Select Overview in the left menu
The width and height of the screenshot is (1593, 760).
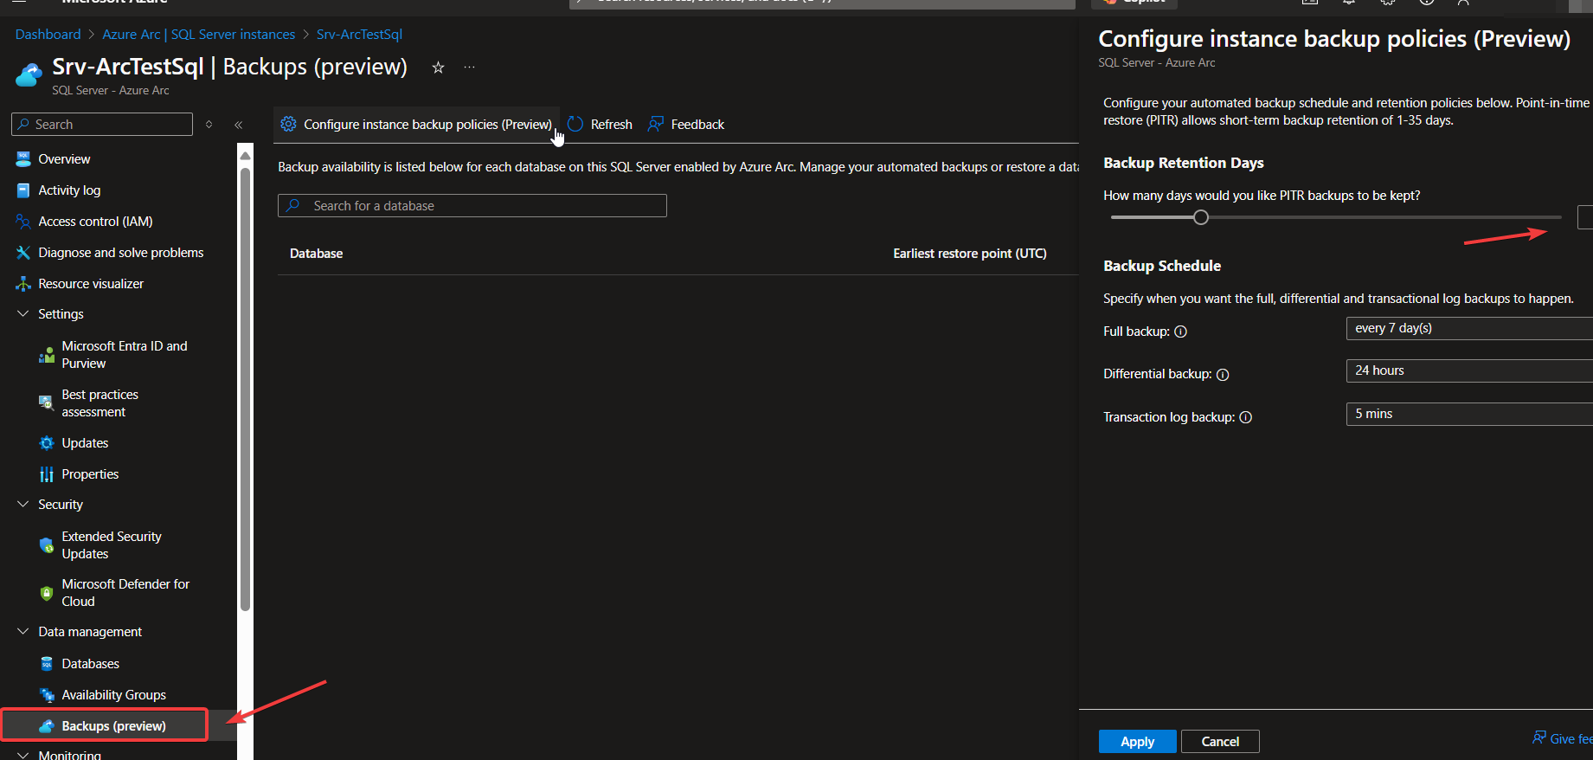(x=64, y=159)
